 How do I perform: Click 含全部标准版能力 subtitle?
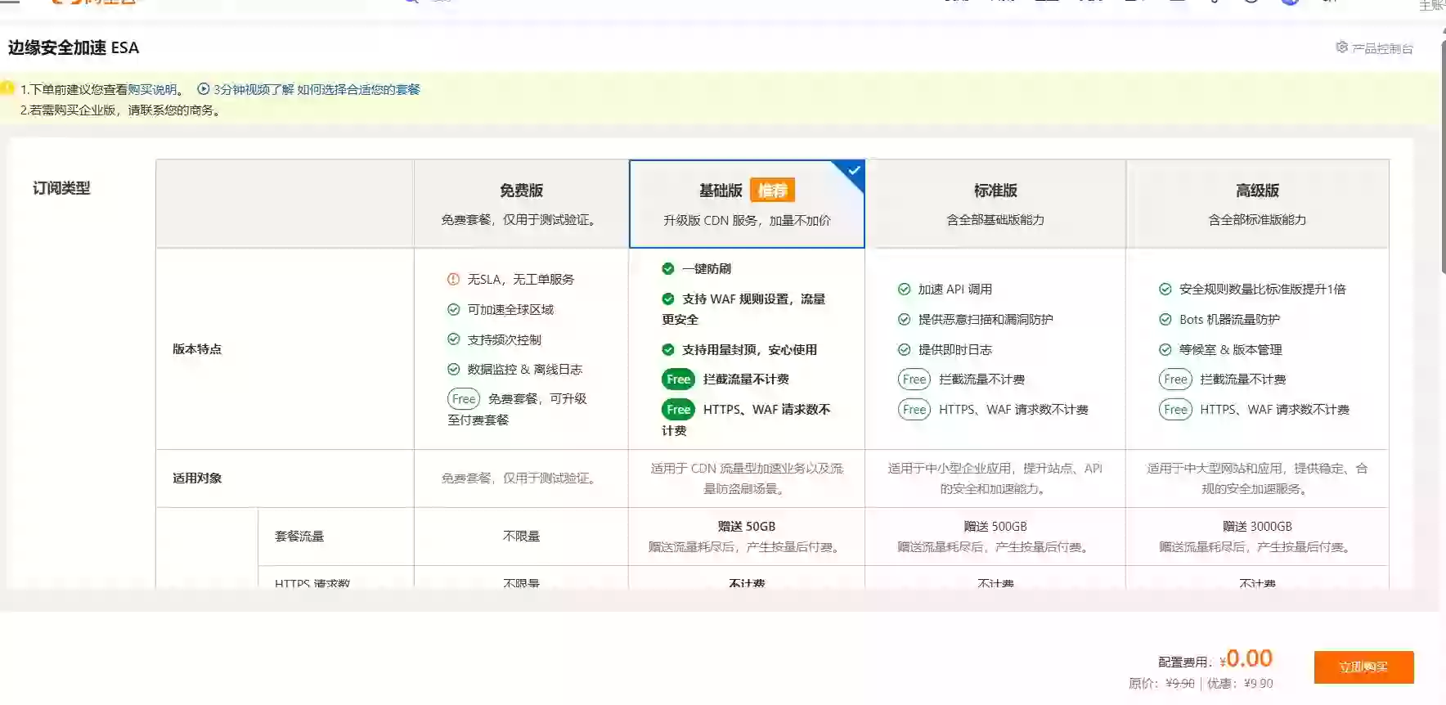pyautogui.click(x=1257, y=220)
